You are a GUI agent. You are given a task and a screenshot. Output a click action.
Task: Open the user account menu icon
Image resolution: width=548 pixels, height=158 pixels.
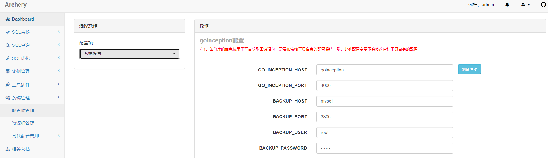pos(523,5)
